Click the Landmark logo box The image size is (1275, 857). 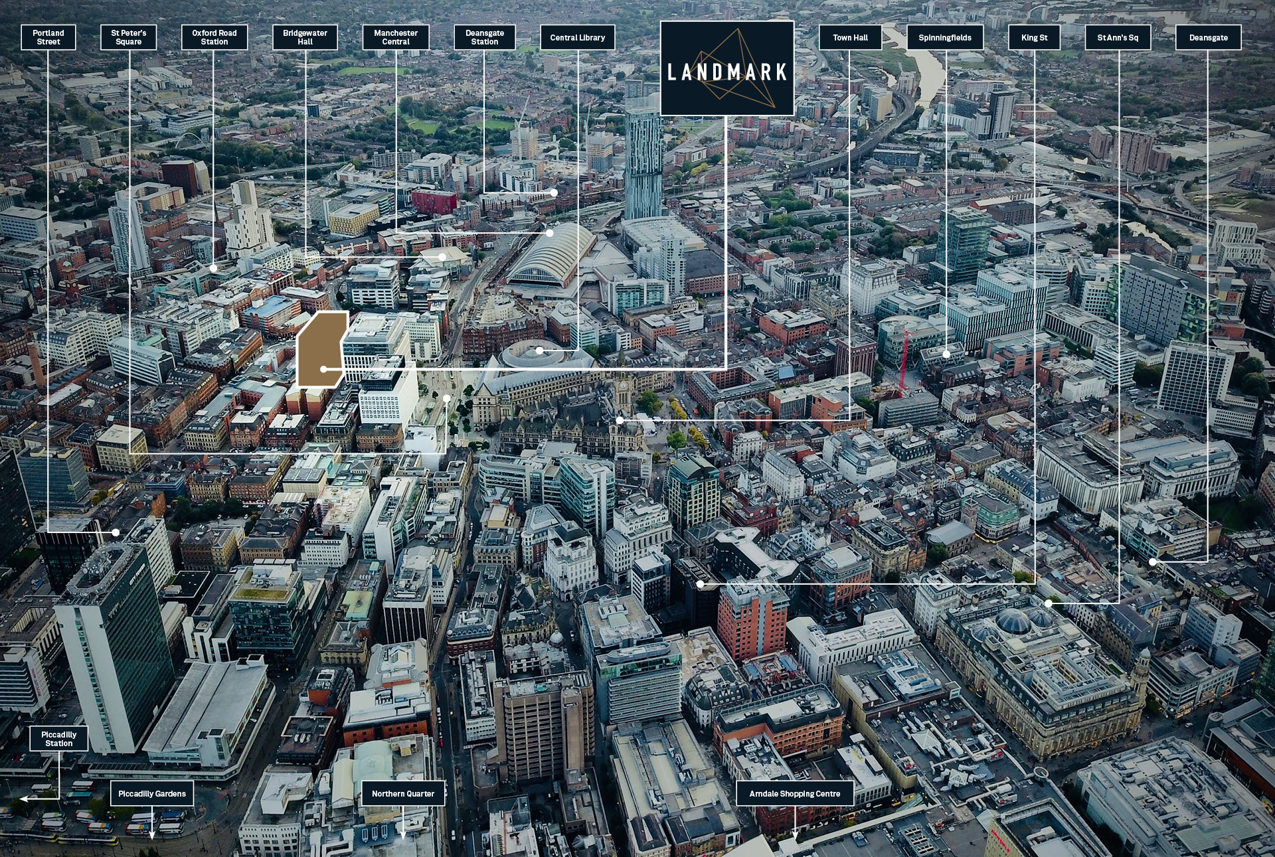point(726,69)
